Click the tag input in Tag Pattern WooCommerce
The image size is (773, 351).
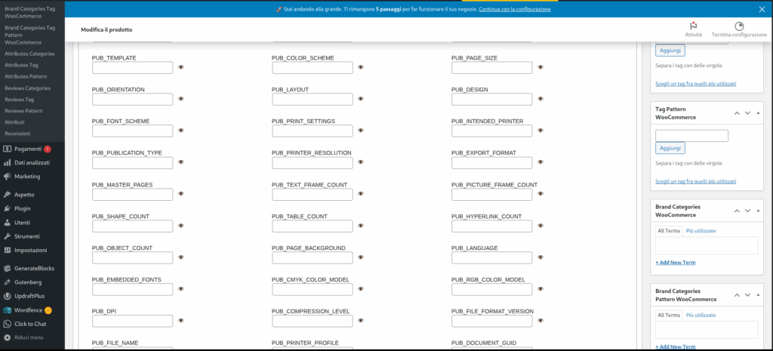pos(691,136)
